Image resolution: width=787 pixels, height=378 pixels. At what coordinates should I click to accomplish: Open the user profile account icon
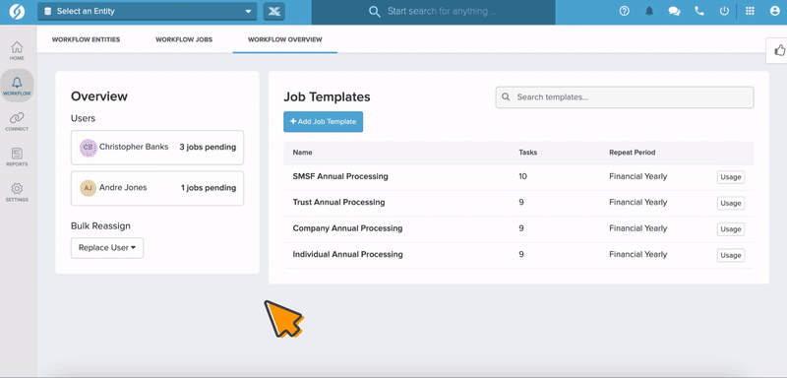(x=775, y=11)
